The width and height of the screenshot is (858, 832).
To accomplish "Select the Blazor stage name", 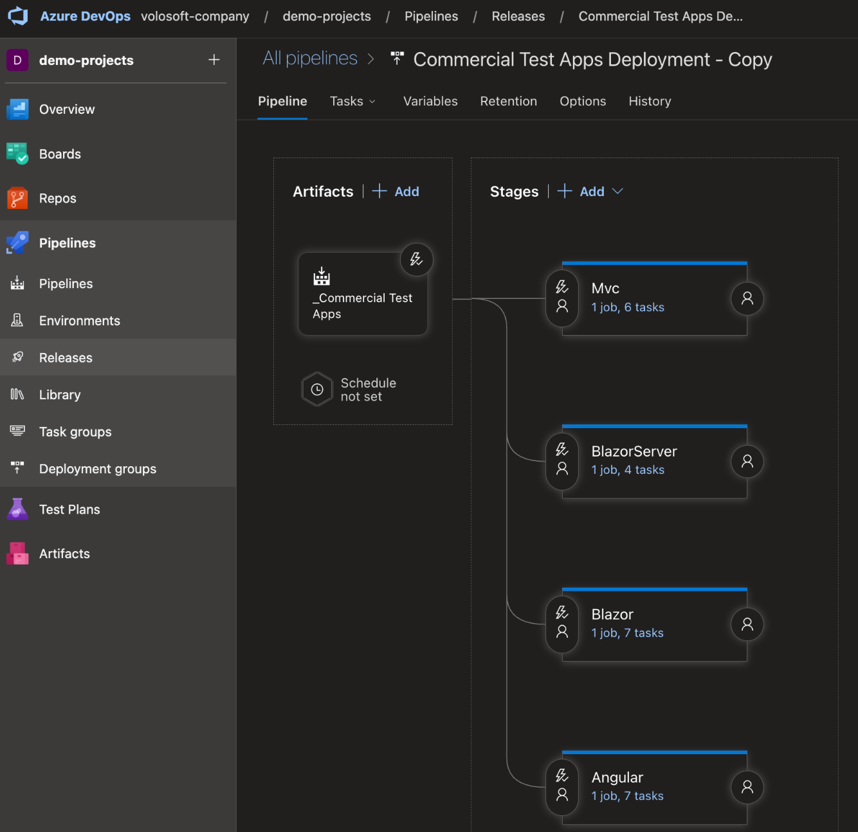I will click(612, 614).
